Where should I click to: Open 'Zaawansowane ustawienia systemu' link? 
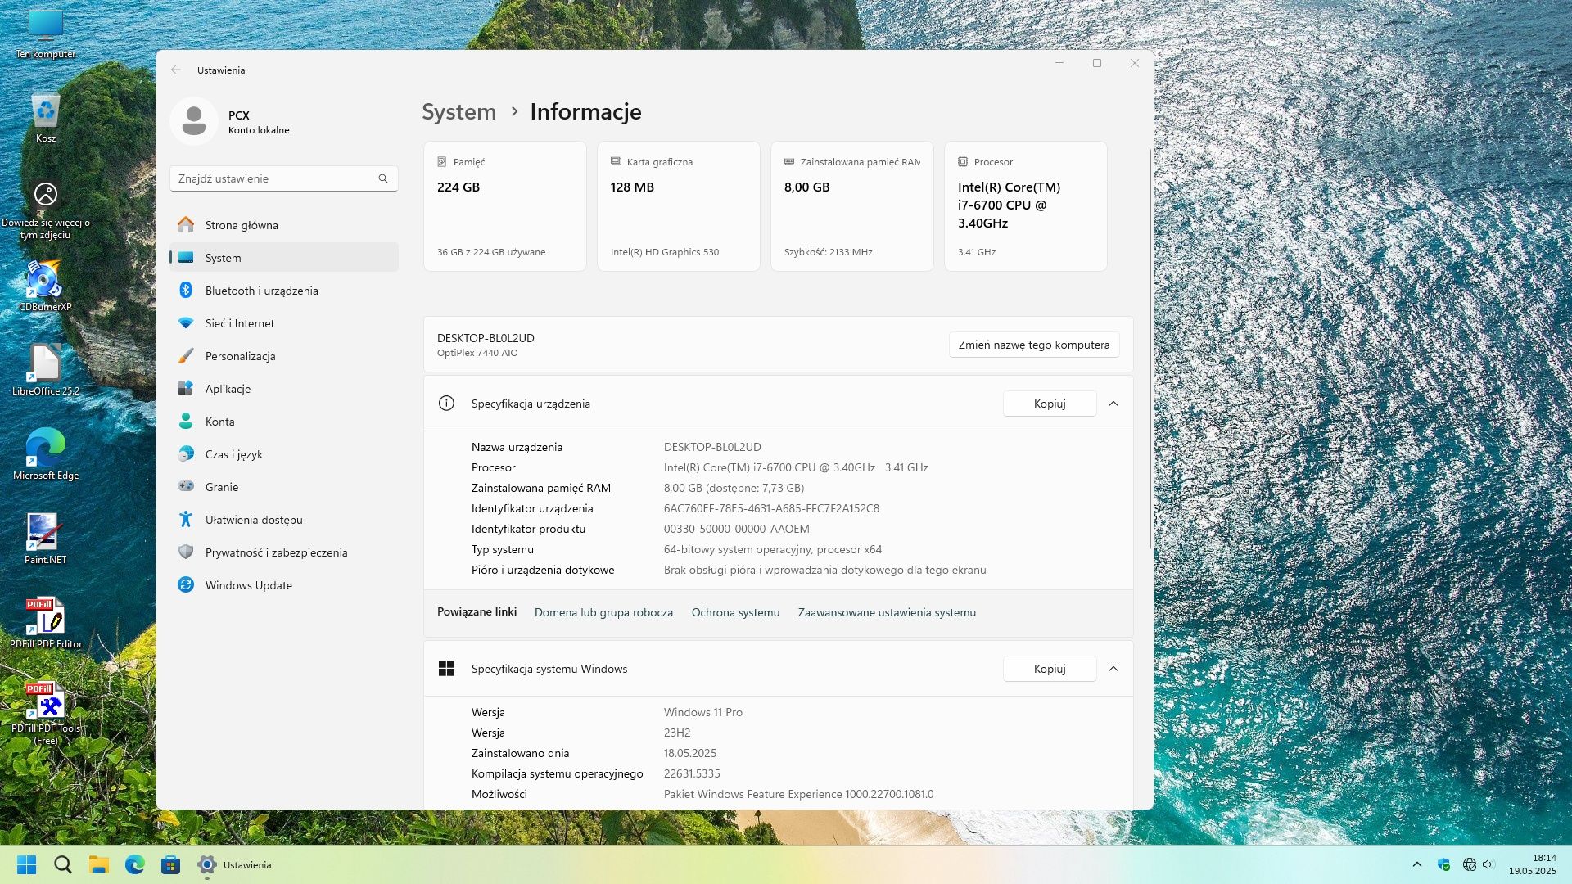click(887, 612)
